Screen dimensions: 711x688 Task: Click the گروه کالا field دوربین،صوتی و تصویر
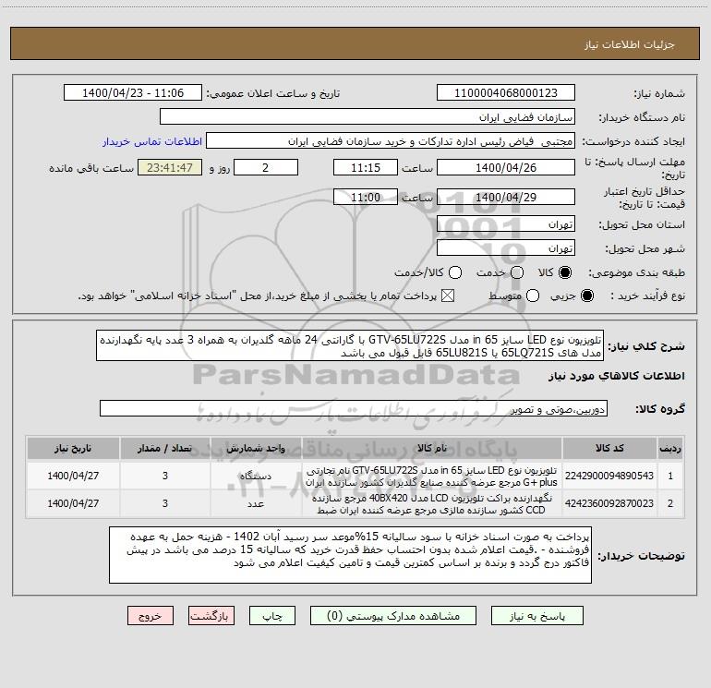[x=354, y=408]
